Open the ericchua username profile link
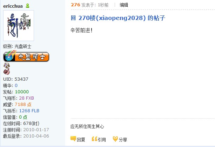 (x=13, y=6)
